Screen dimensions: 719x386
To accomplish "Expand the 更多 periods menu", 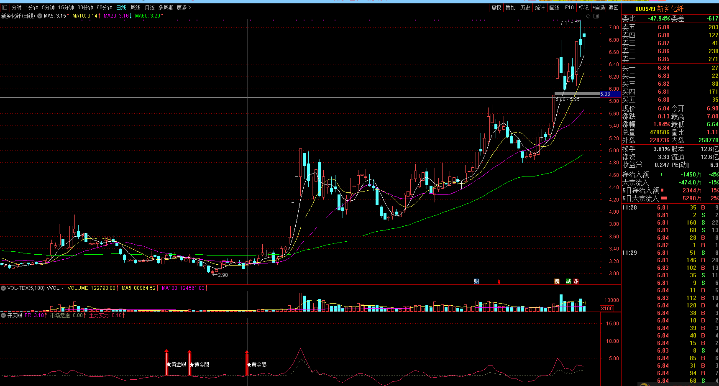I will (184, 8).
